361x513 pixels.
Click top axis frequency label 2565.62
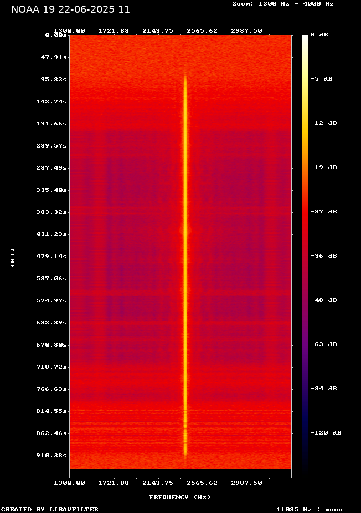(x=202, y=31)
